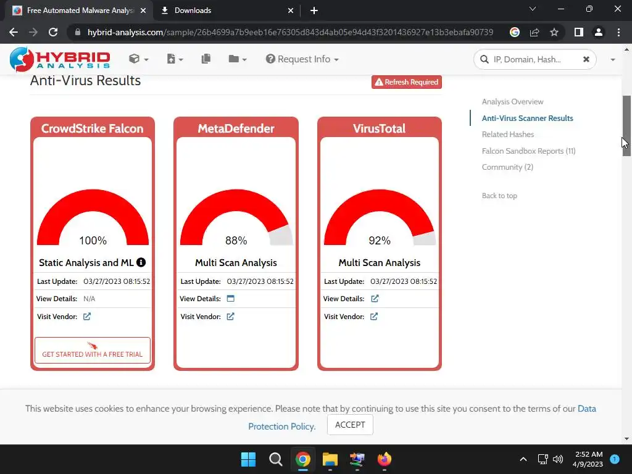
Task: Click Chrome icon in the taskbar
Action: (302, 459)
